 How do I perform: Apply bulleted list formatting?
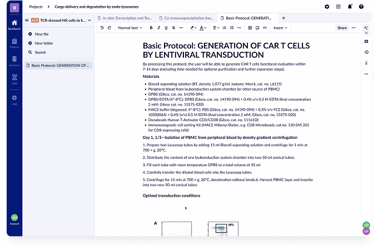(232, 28)
